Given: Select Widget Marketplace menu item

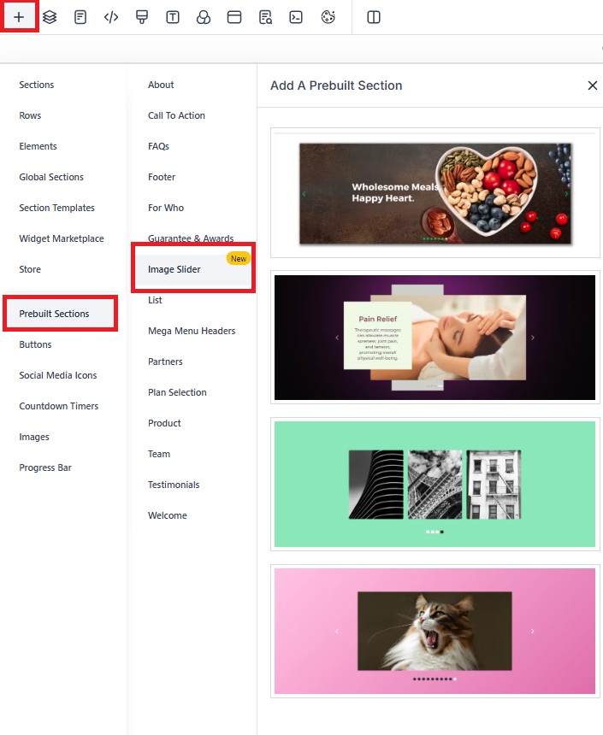Looking at the screenshot, I should coord(62,238).
